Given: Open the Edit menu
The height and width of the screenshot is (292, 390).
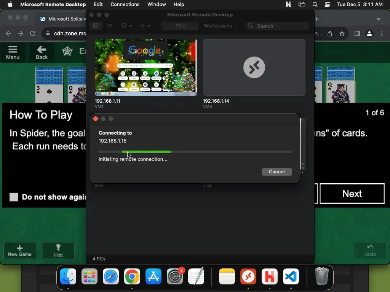Looking at the screenshot, I should [x=98, y=4].
